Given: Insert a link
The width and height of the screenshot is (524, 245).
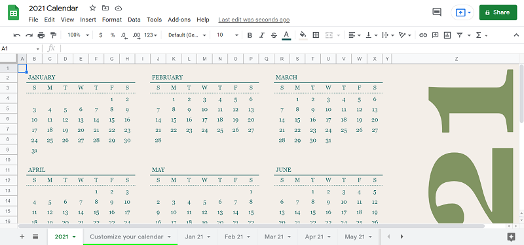Looking at the screenshot, I should (x=423, y=35).
